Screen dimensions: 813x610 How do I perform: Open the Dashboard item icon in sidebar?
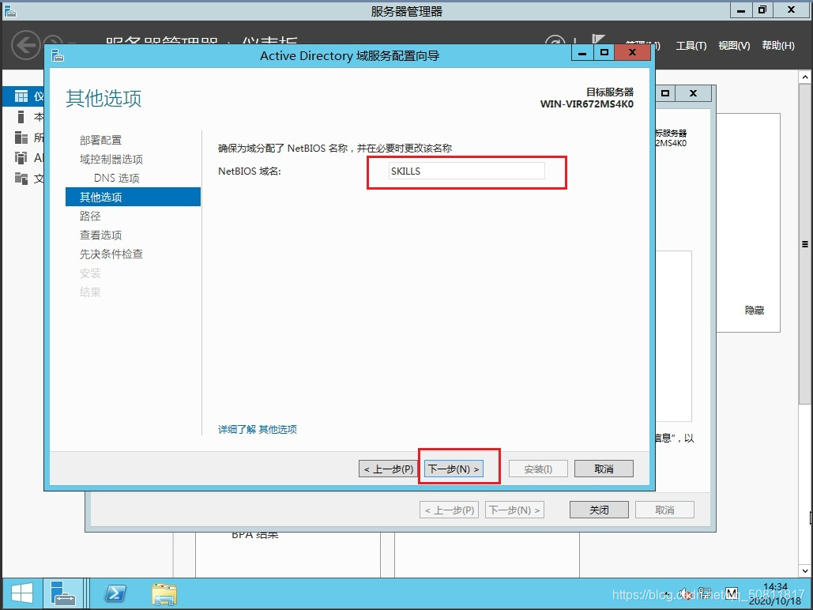pos(21,96)
